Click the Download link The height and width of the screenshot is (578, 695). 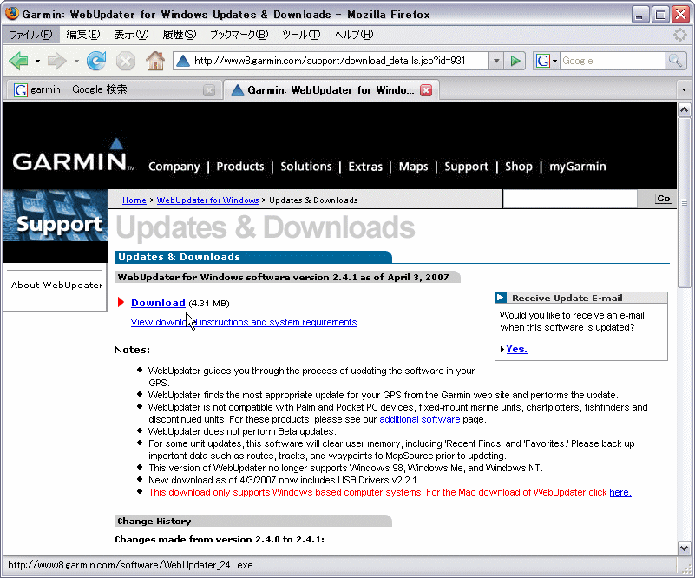(x=158, y=303)
